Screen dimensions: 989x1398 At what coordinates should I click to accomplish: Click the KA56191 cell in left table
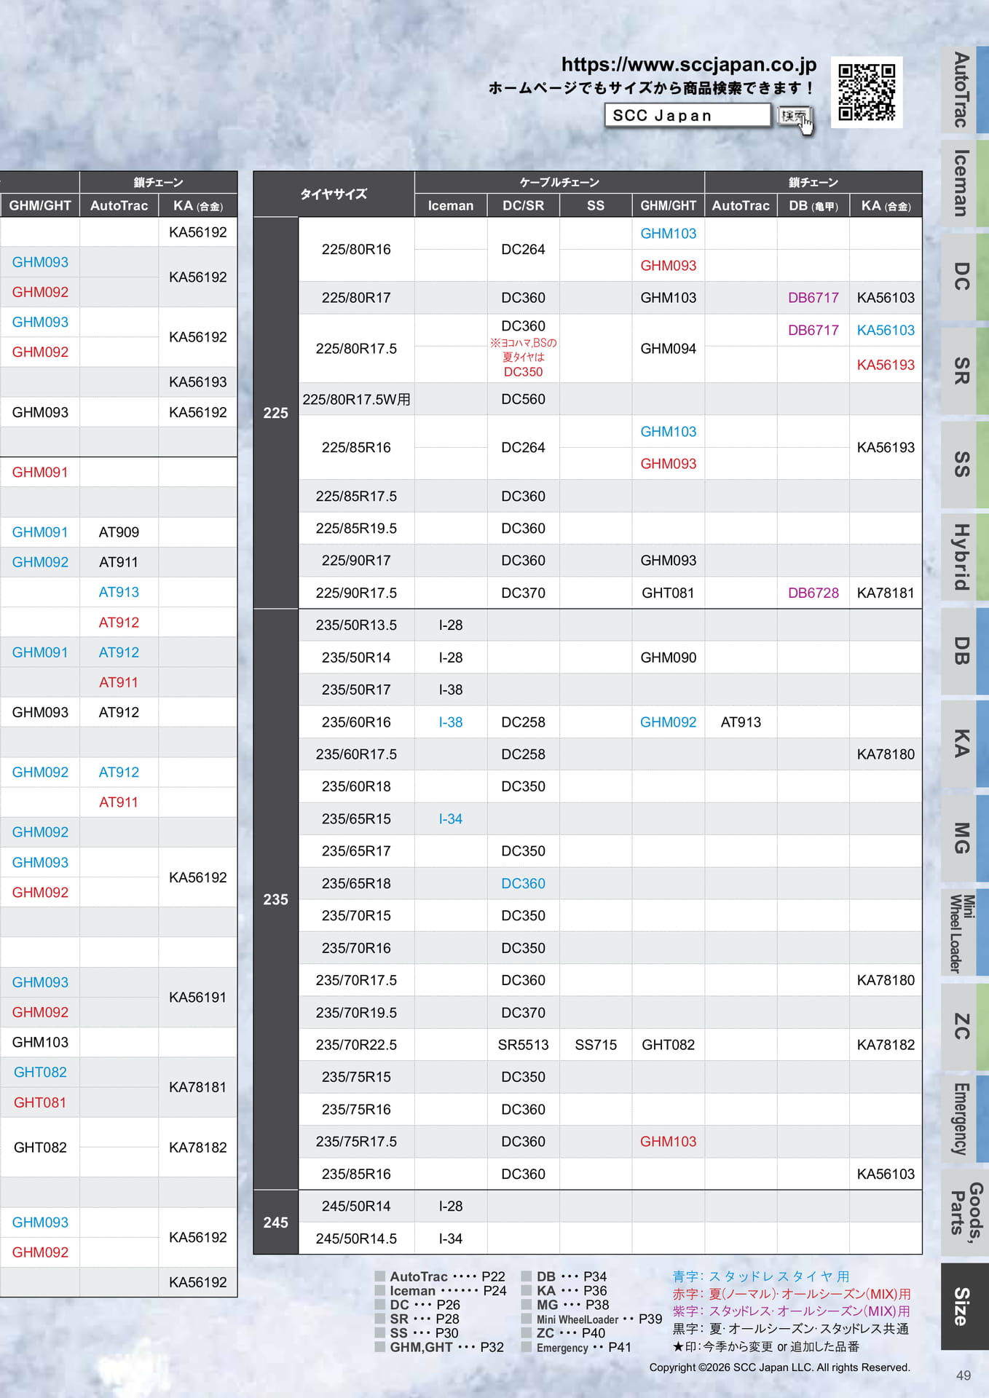198,998
